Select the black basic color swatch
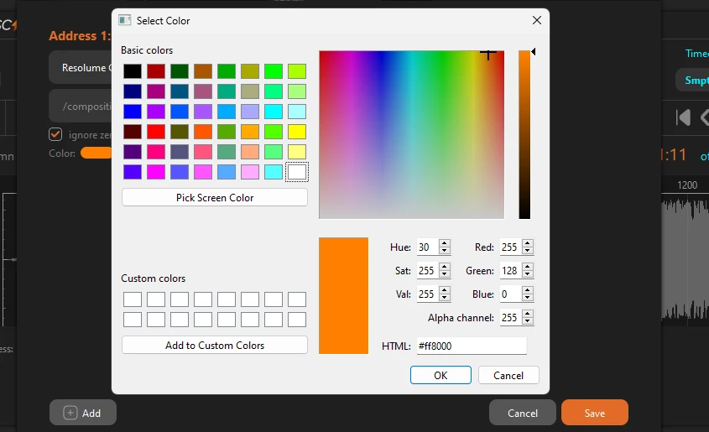The image size is (709, 432). coord(133,71)
